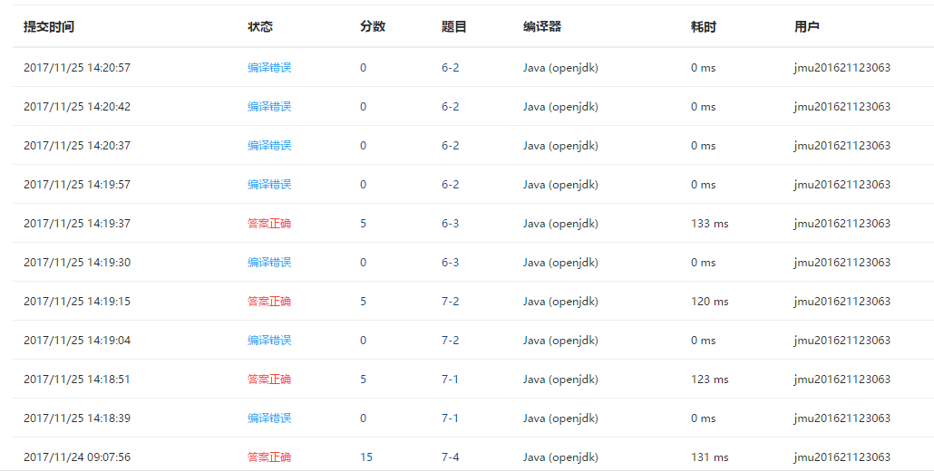
Task: Click the 状态 column header
Action: coord(260,27)
